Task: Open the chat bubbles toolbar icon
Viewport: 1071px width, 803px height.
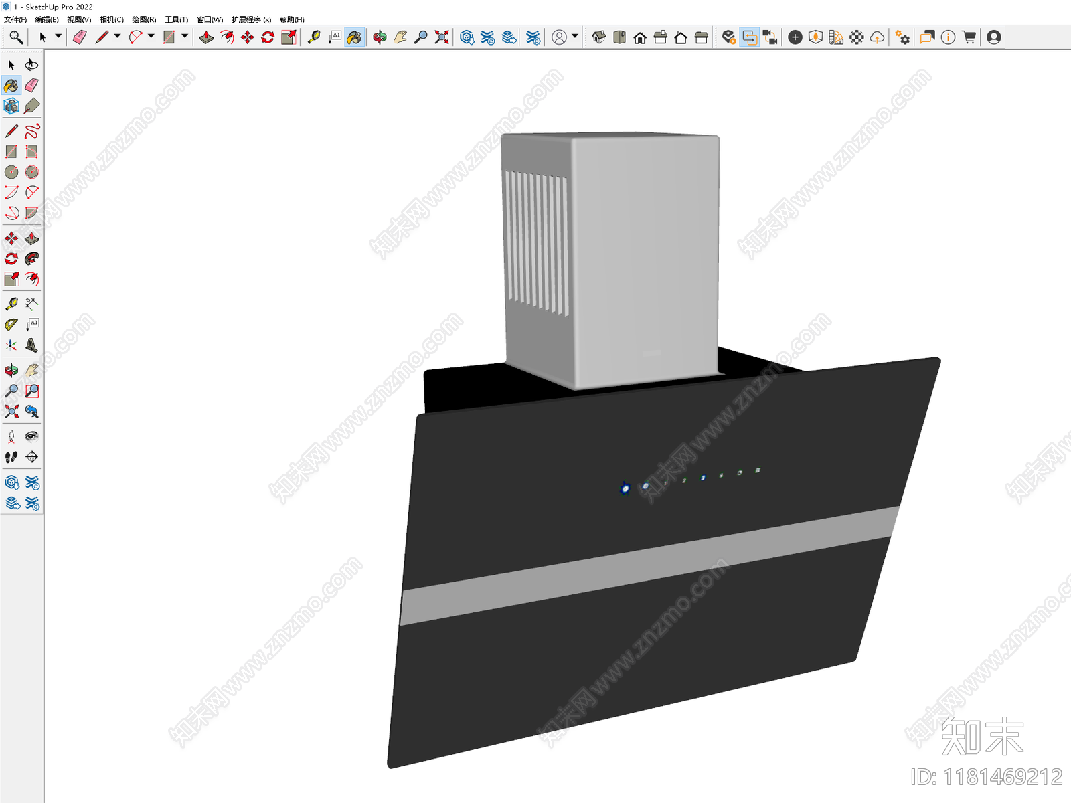Action: pyautogui.click(x=927, y=37)
